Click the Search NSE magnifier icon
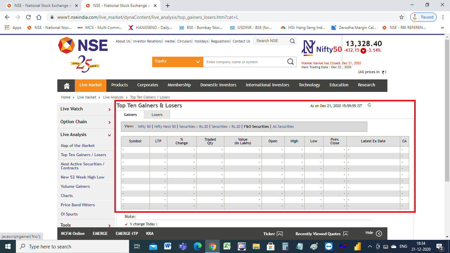This screenshot has width=450, height=253. [x=292, y=41]
